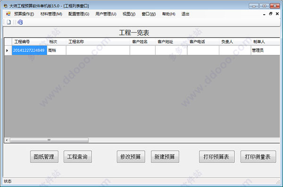Click the title bar application icon
The width and height of the screenshot is (283, 187).
(x=6, y=6)
